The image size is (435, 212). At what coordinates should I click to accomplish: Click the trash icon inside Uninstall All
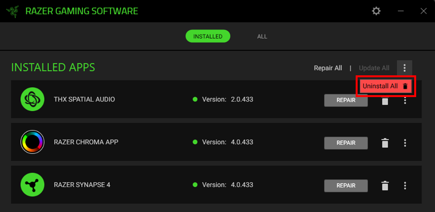pyautogui.click(x=405, y=86)
